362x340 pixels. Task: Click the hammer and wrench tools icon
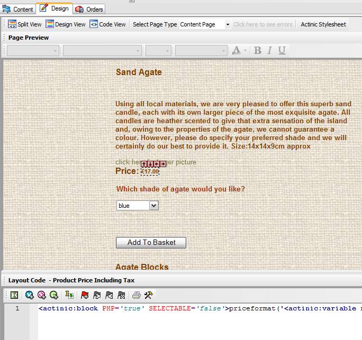[x=149, y=295]
